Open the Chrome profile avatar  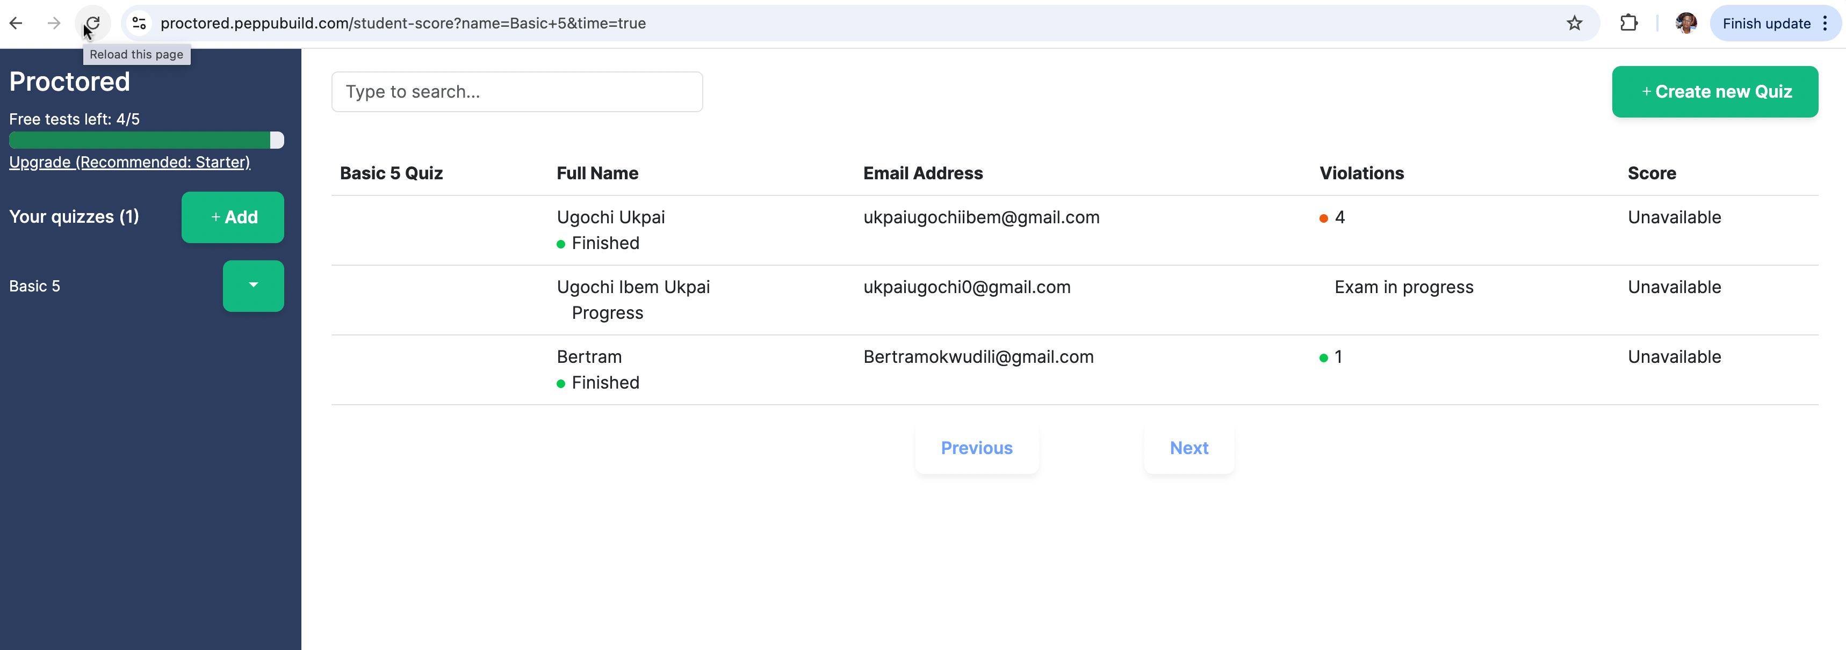1685,23
